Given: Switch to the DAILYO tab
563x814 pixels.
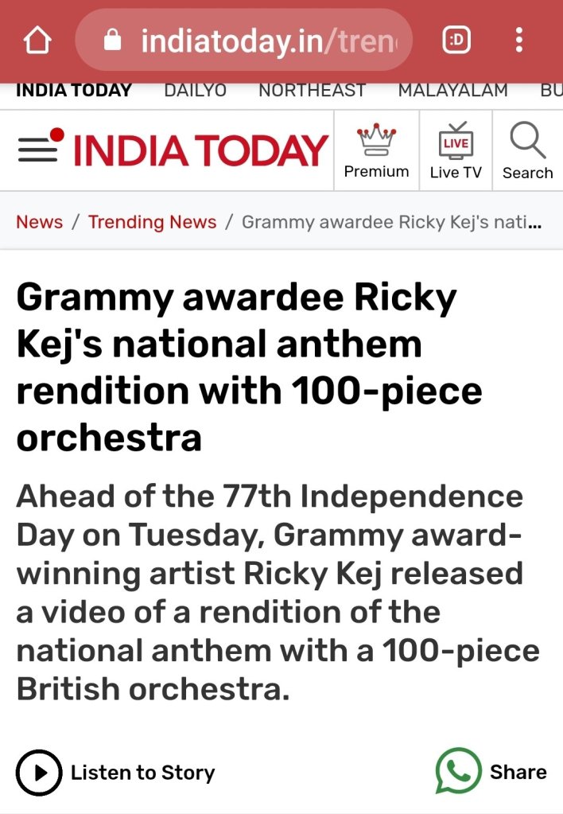Looking at the screenshot, I should click(x=195, y=91).
